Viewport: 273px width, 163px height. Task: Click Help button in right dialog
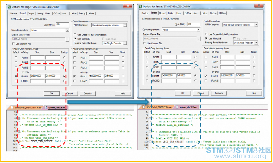pyautogui.click(x=254, y=93)
